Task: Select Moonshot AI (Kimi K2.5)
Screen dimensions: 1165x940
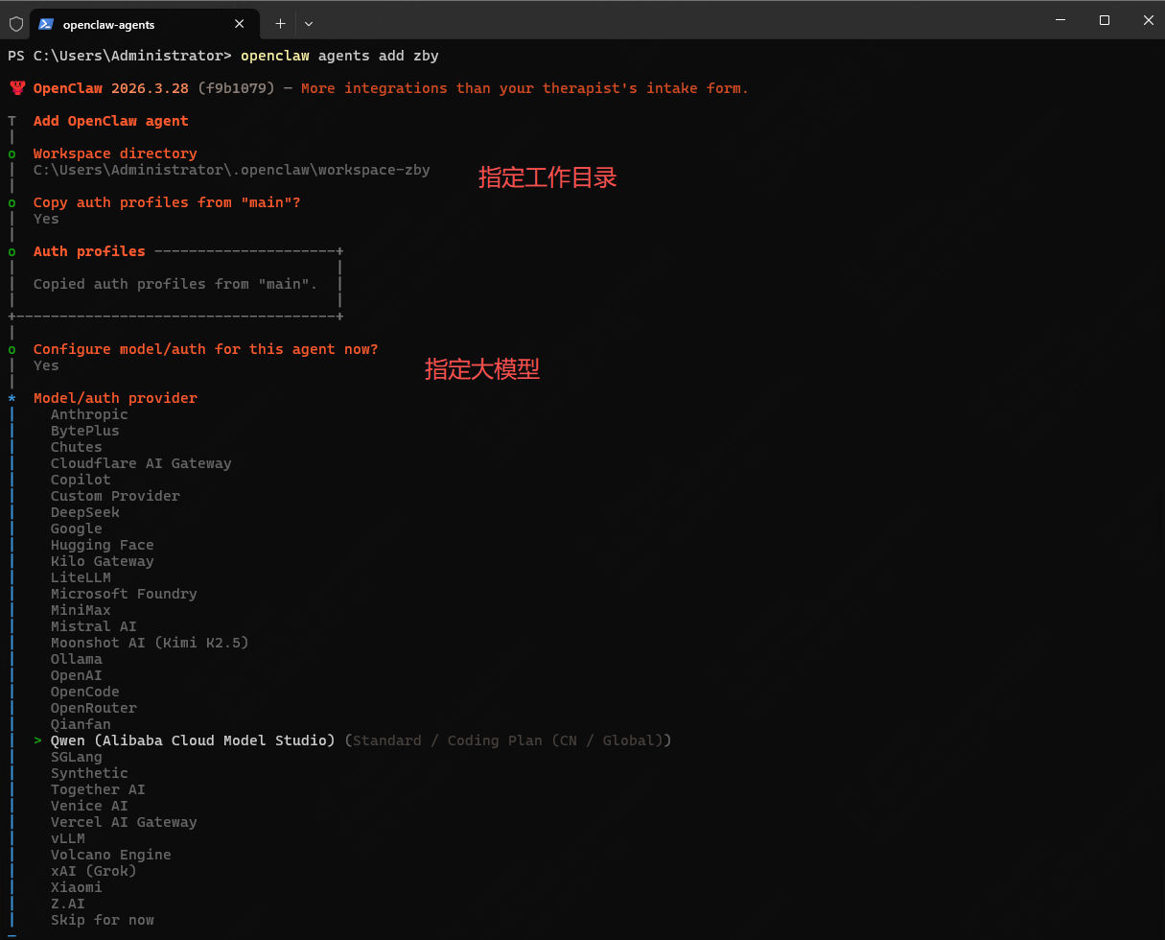Action: click(x=150, y=643)
